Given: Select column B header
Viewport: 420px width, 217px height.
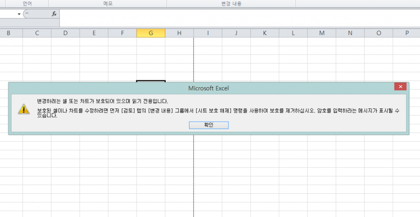Looking at the screenshot, I should (9, 33).
